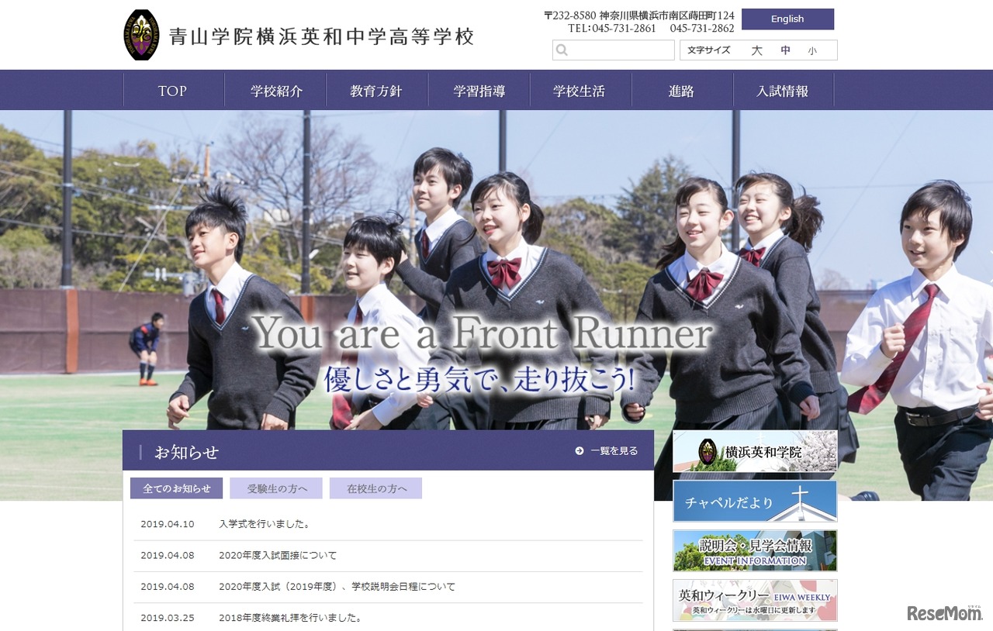Viewport: 993px width, 631px height.
Task: Click the search magnifier icon
Action: tap(561, 50)
